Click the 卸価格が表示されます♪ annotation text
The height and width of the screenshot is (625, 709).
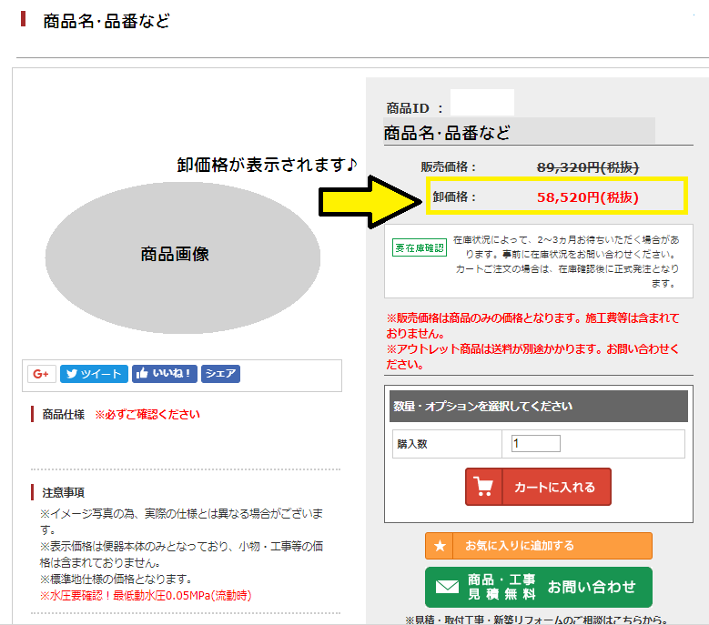click(267, 164)
